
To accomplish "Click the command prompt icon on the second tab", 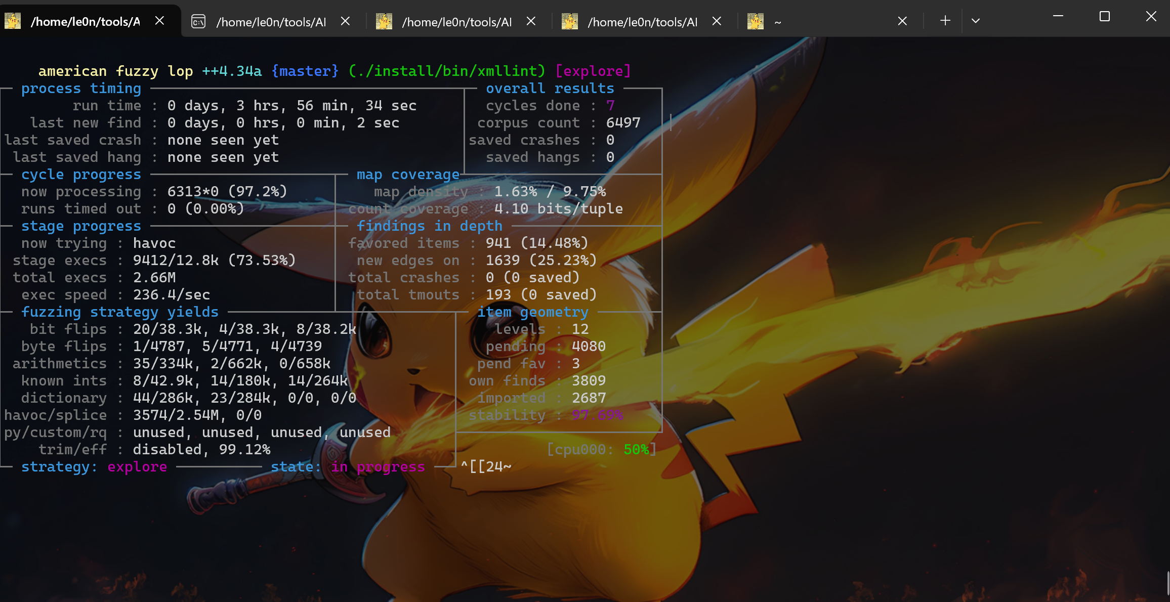I will tap(198, 21).
